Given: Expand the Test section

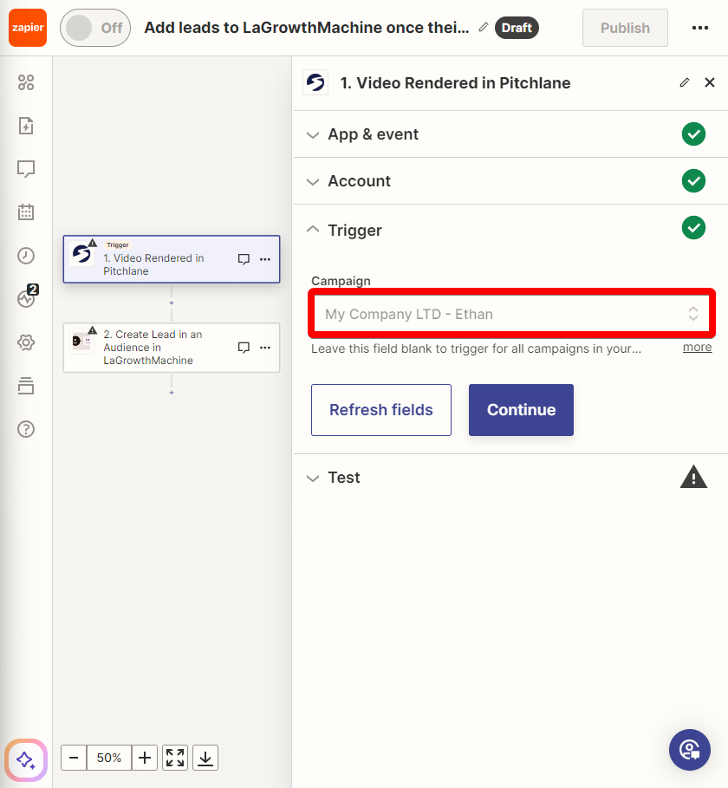Looking at the screenshot, I should pyautogui.click(x=510, y=478).
